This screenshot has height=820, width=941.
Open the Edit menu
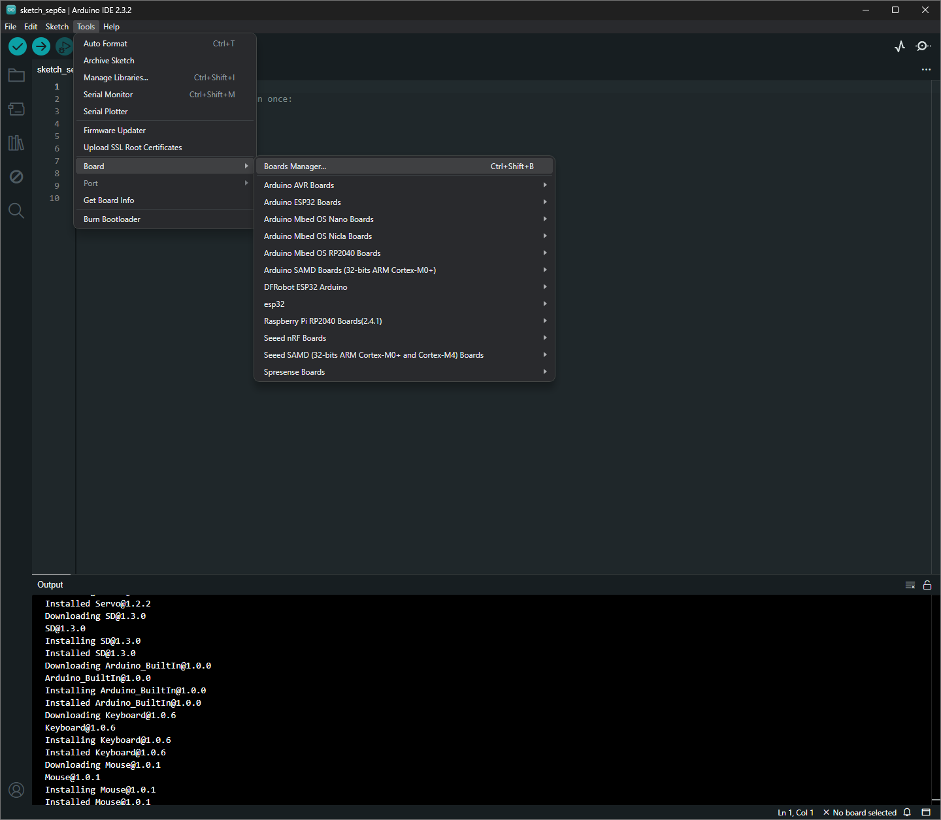pyautogui.click(x=31, y=27)
